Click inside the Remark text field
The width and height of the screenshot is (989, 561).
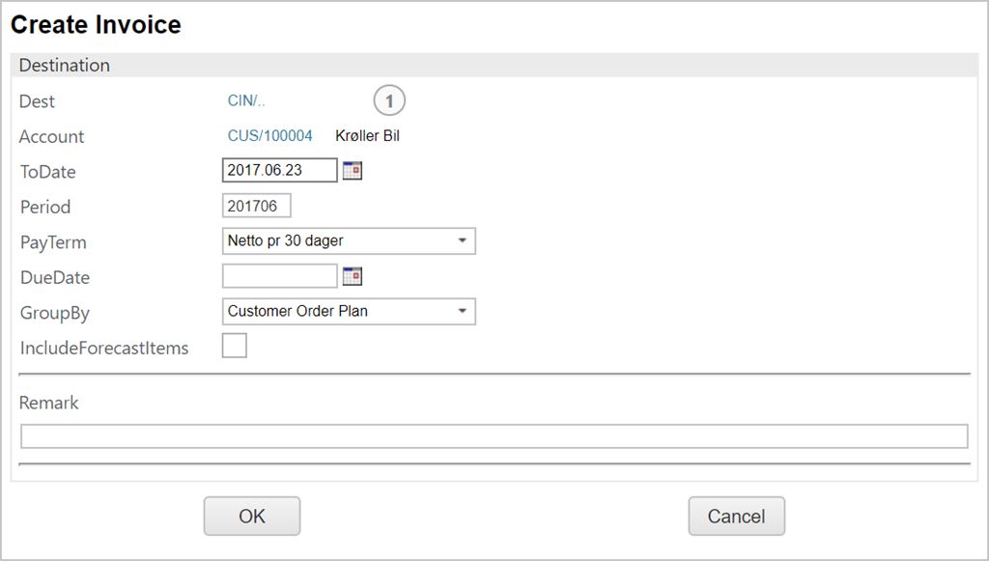point(494,437)
